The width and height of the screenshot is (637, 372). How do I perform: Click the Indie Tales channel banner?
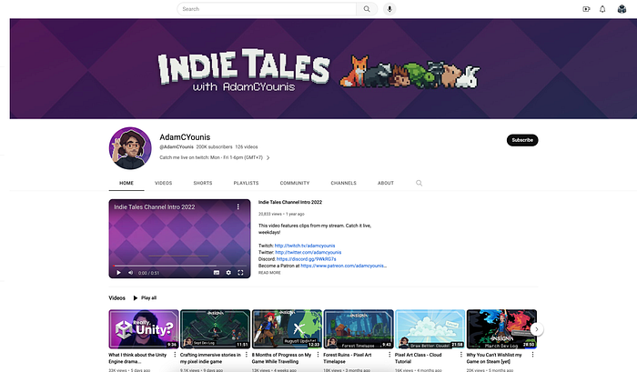point(323,68)
